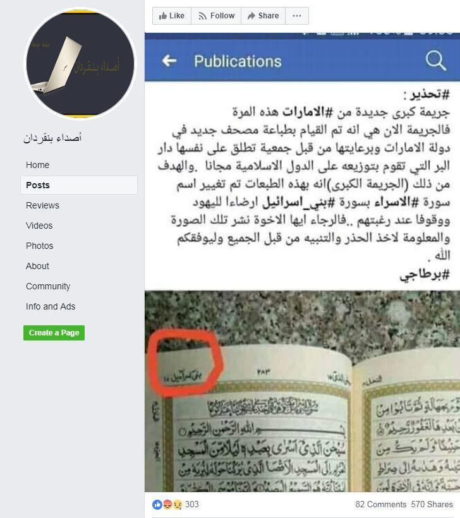Click the angry reaction emoji icon

[167, 505]
